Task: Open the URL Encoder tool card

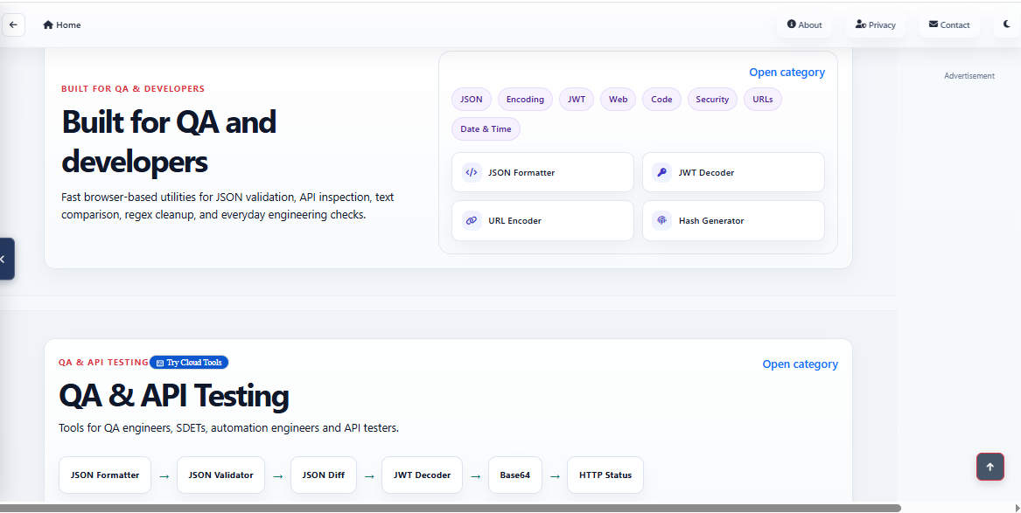Action: pyautogui.click(x=542, y=220)
